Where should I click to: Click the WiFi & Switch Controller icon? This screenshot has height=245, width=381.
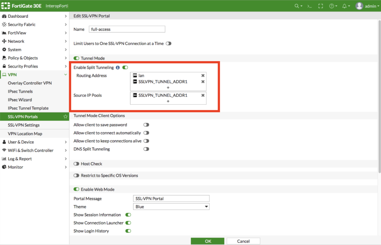coord(4,150)
